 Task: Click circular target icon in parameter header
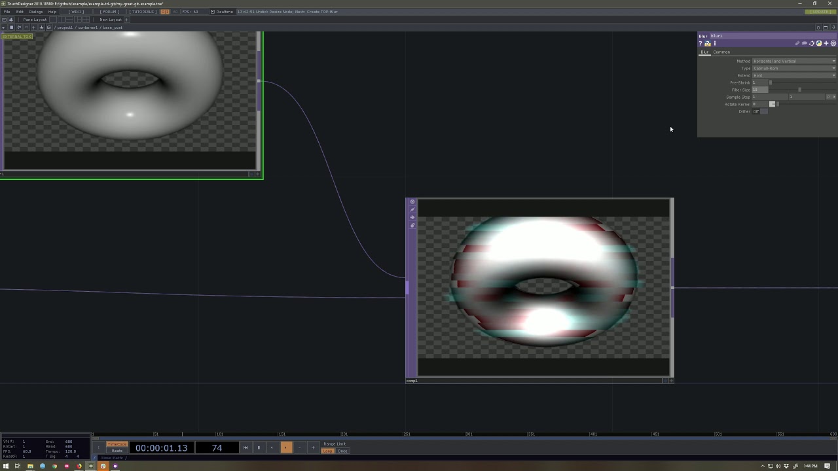click(x=833, y=43)
